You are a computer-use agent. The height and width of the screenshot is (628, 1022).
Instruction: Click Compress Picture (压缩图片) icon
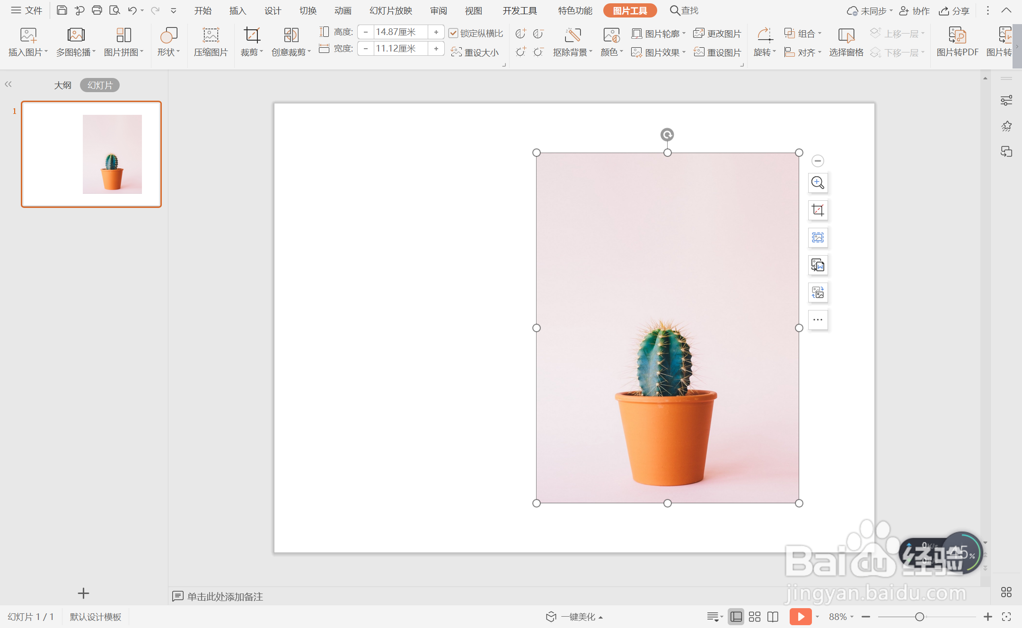point(211,35)
